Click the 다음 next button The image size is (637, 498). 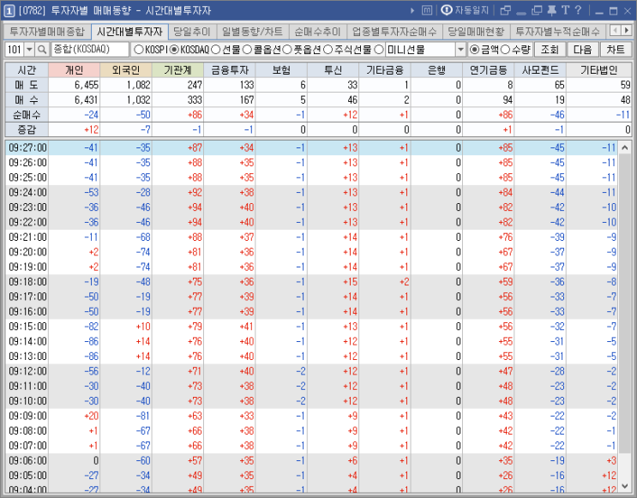tap(583, 50)
